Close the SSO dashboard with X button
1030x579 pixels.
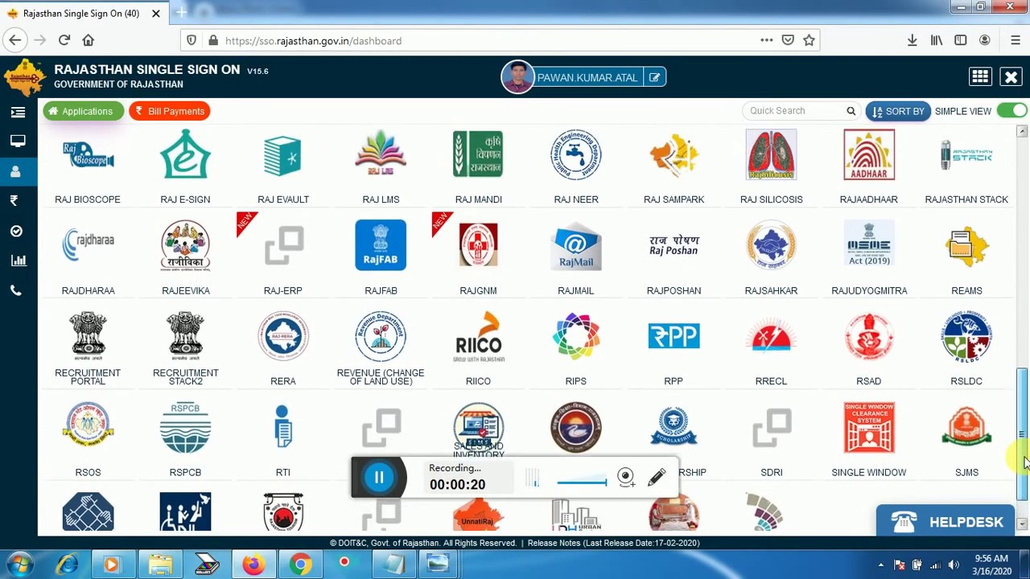[x=1011, y=76]
